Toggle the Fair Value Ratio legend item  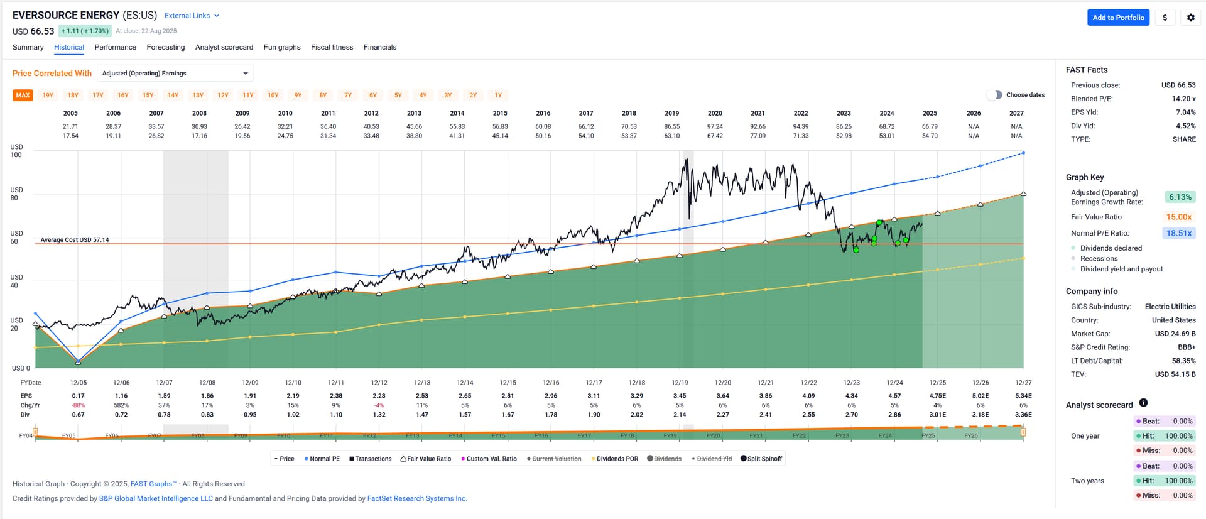[426, 459]
